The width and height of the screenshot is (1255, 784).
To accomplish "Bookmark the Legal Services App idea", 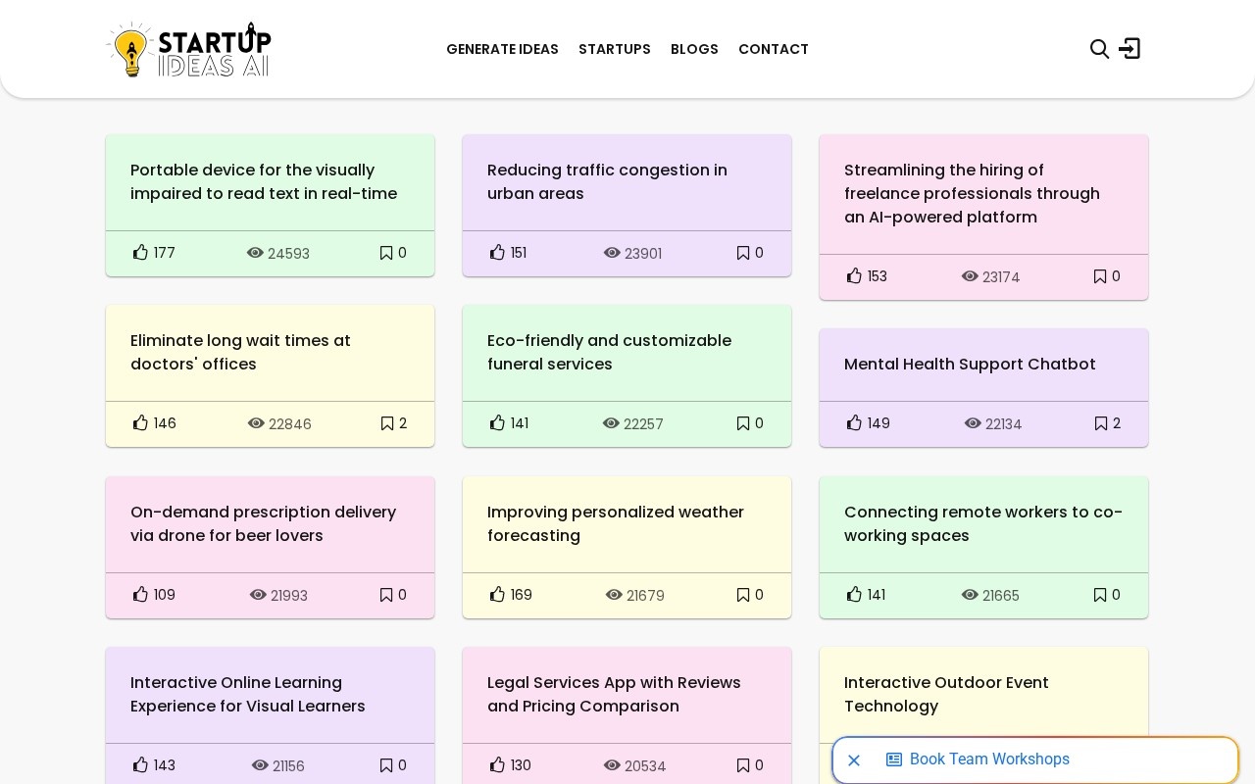I will tap(743, 765).
